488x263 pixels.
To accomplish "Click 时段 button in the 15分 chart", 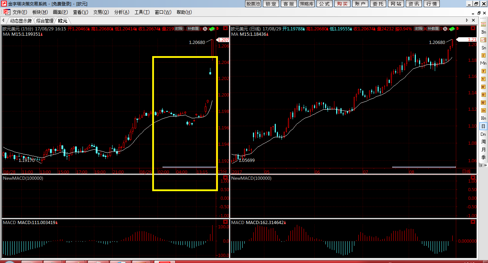I will point(179,29).
